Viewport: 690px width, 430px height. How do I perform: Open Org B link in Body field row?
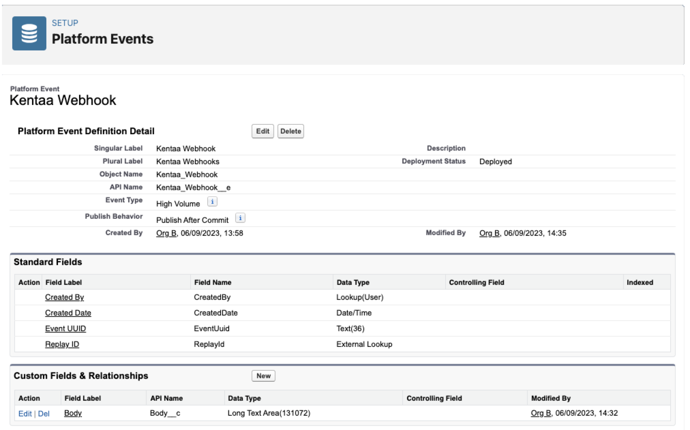(x=541, y=413)
